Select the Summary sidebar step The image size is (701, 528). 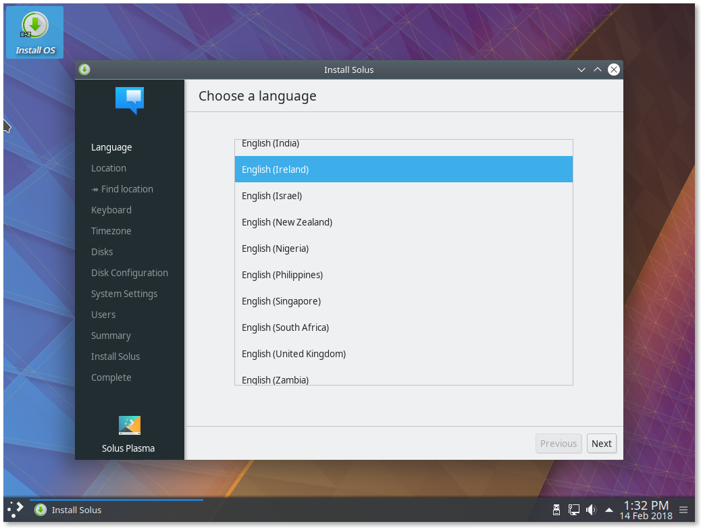tap(111, 336)
